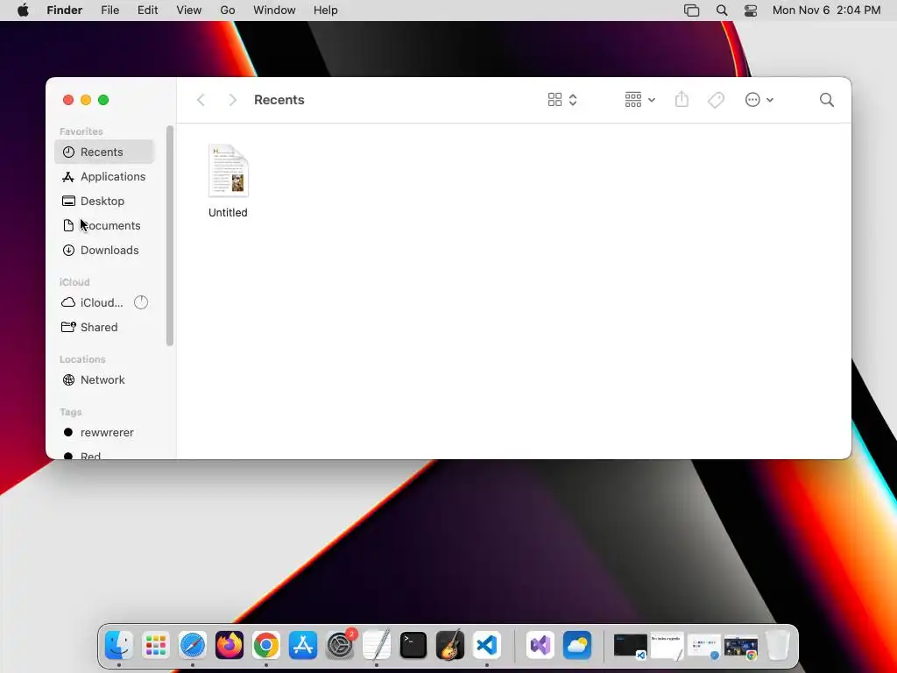Launch Safari from the Dock
This screenshot has height=673, width=897.
point(192,646)
